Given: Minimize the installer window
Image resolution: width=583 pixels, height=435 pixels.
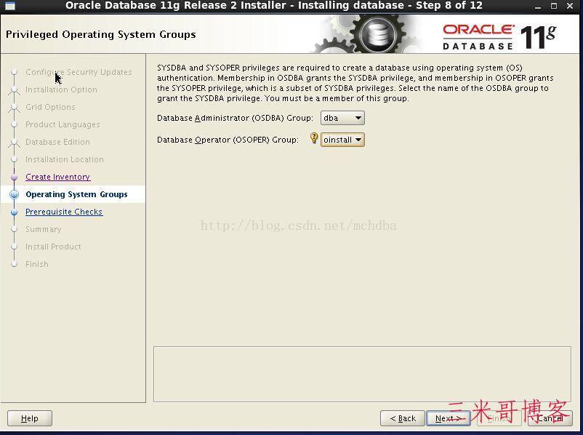Looking at the screenshot, I should coord(538,6).
